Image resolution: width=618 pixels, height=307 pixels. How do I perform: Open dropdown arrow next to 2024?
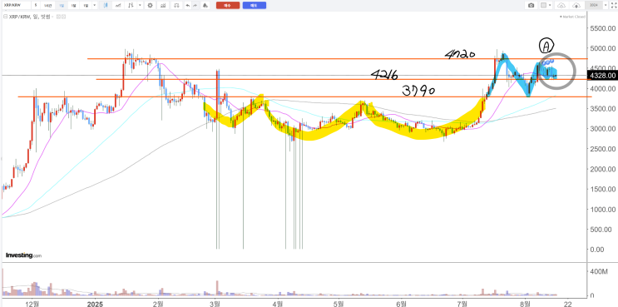pos(606,5)
